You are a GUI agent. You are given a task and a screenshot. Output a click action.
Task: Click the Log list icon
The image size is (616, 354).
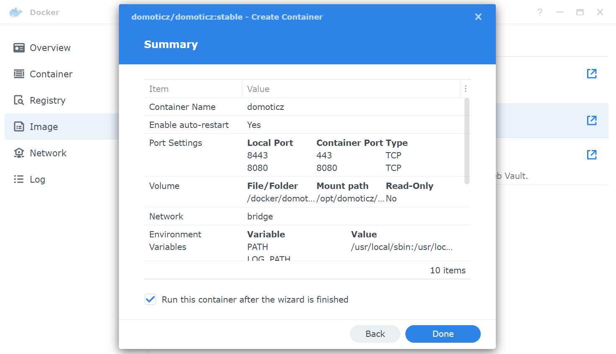point(19,179)
